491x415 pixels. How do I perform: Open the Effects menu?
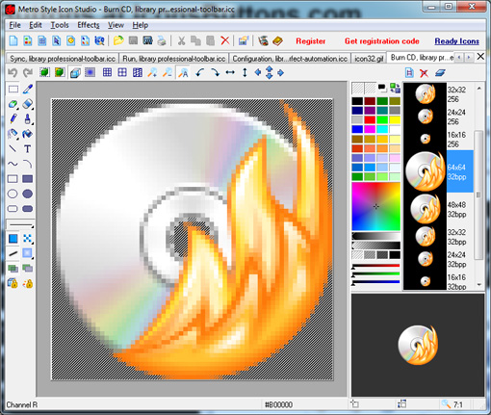pyautogui.click(x=89, y=25)
